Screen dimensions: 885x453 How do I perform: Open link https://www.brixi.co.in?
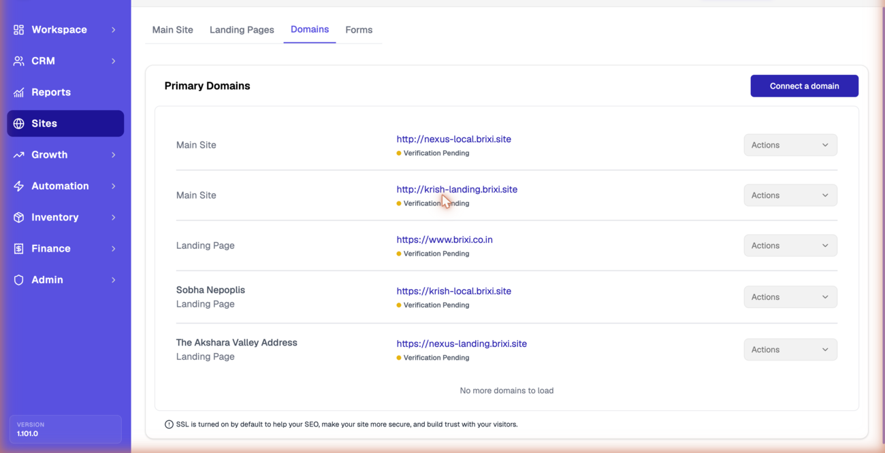pos(445,239)
